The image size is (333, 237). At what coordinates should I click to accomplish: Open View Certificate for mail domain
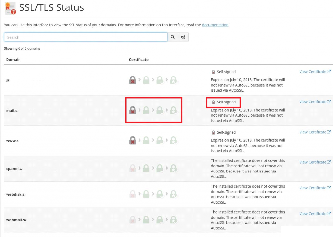pyautogui.click(x=315, y=102)
